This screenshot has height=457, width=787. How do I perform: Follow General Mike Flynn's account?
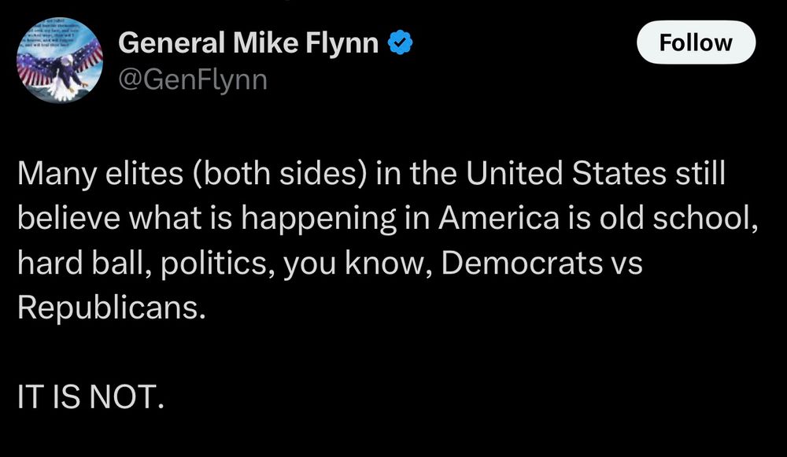coord(696,42)
